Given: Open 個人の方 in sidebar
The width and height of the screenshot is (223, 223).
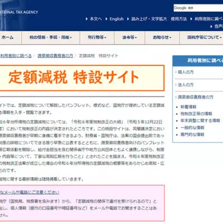Looking at the screenshot, I should point(186,72).
